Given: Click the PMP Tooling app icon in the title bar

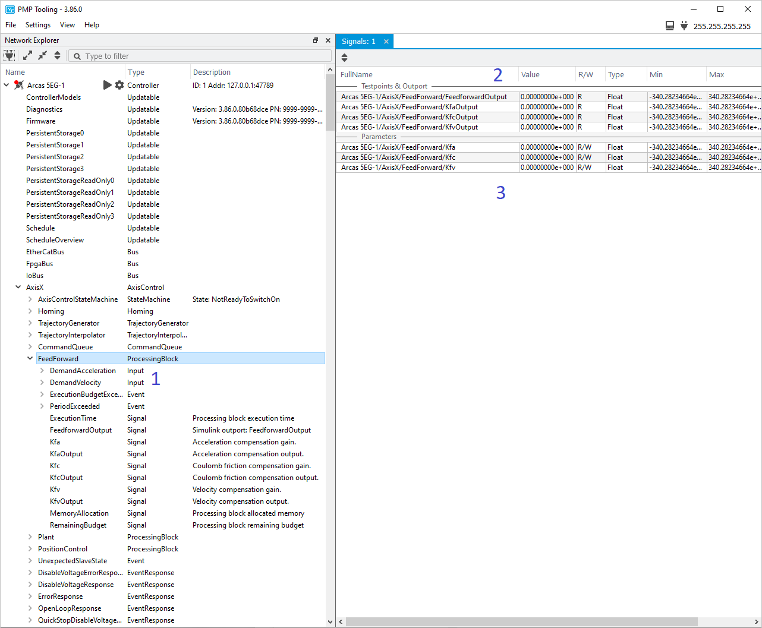Looking at the screenshot, I should [10, 9].
